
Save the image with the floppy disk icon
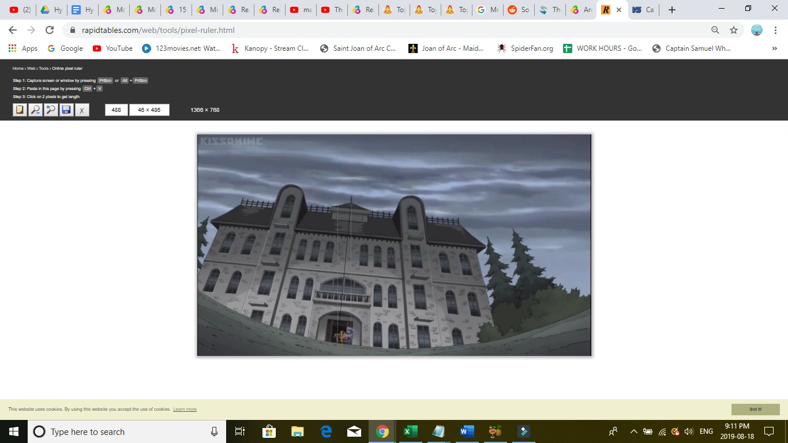[x=66, y=110]
